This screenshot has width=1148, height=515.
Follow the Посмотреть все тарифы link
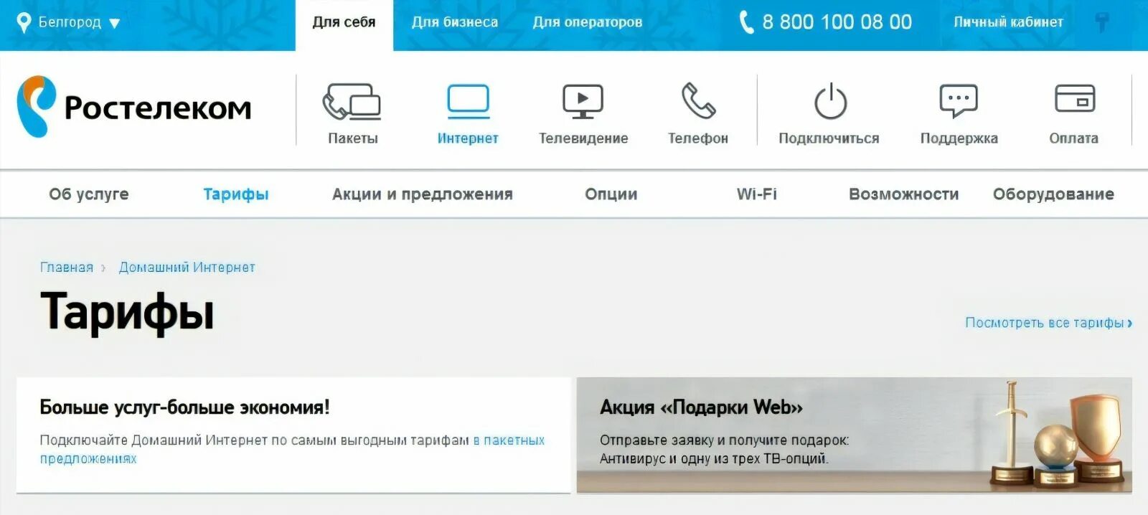click(x=1049, y=323)
